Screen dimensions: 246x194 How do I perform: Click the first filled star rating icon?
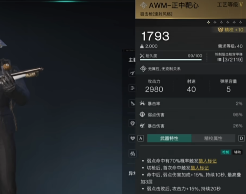pyautogui.click(x=208, y=23)
